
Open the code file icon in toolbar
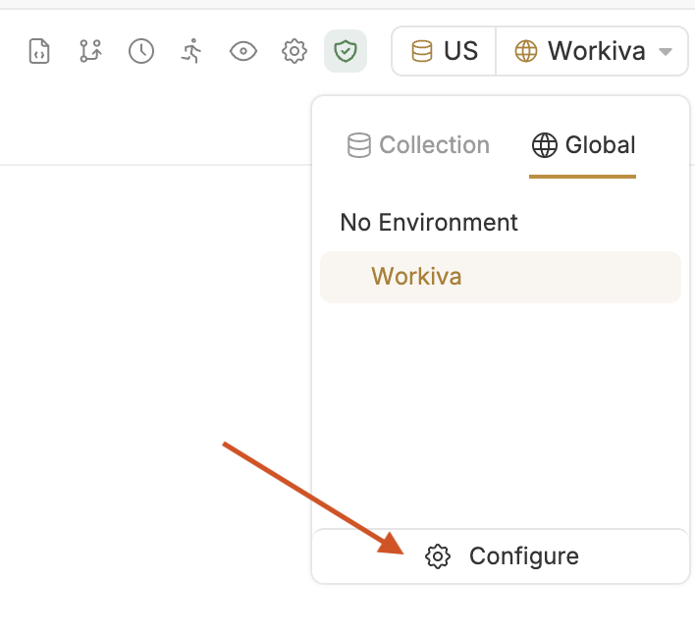point(39,51)
